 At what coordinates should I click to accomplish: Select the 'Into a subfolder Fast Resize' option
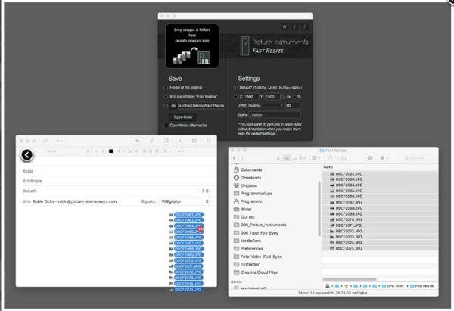[x=166, y=96]
